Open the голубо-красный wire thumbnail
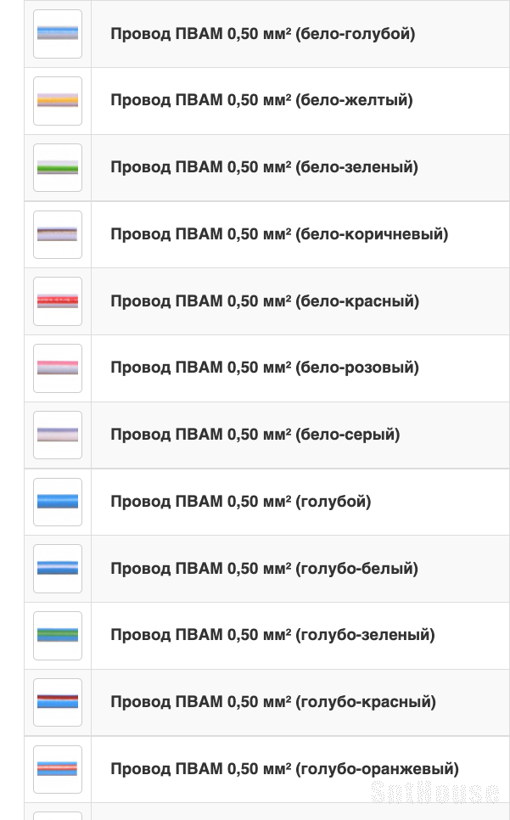 click(x=58, y=702)
